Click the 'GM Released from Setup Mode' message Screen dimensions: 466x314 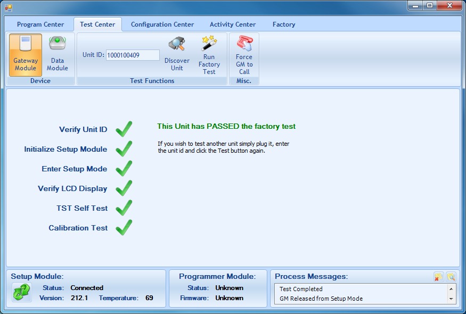point(321,299)
